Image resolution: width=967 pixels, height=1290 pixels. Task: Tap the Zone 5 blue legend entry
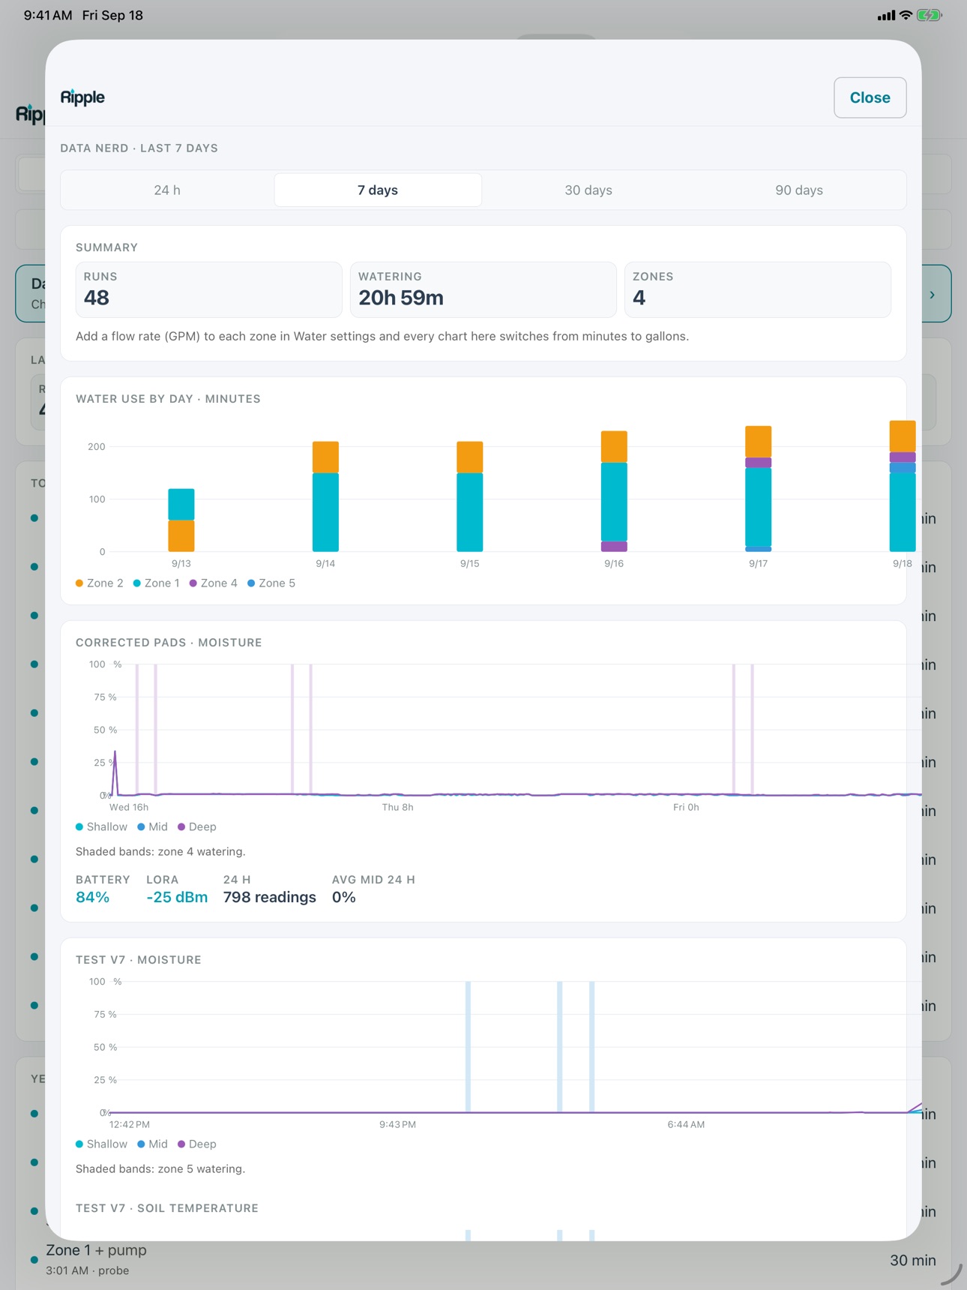coord(271,583)
